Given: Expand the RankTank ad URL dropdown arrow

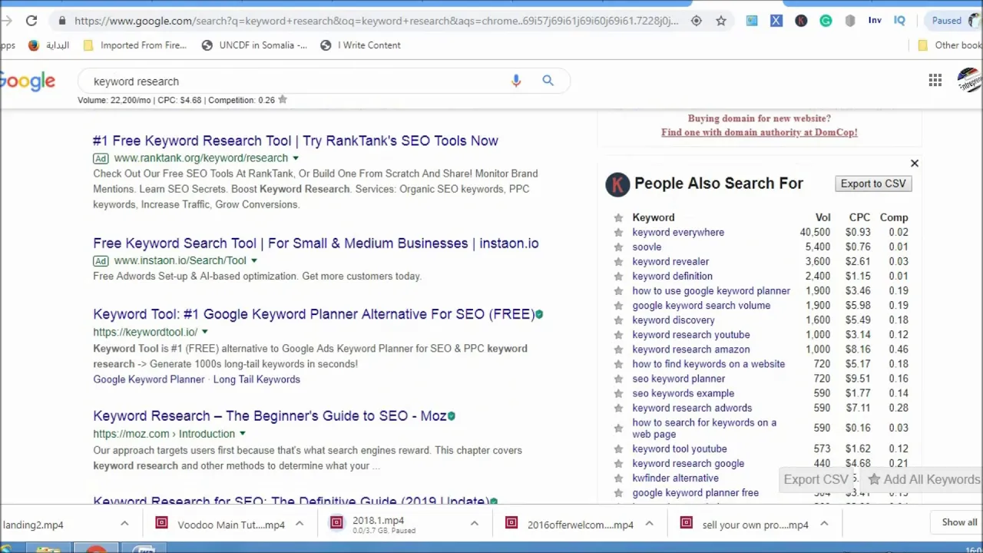Looking at the screenshot, I should tap(295, 158).
